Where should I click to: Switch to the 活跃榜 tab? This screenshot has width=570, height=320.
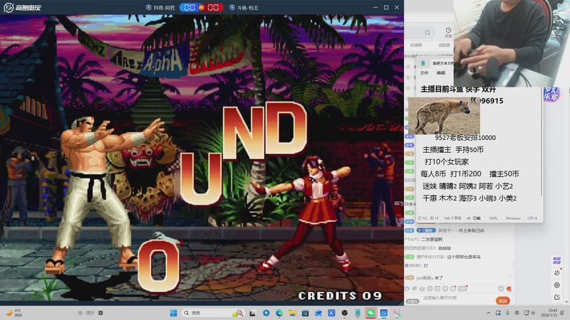[444, 45]
